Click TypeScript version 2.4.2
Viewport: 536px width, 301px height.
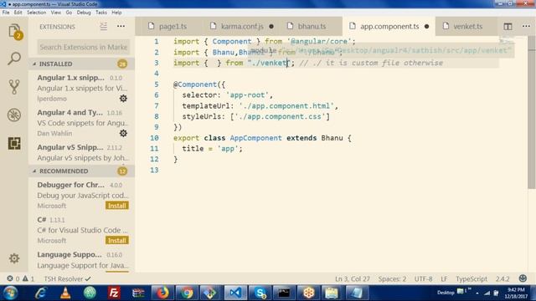coord(502,278)
